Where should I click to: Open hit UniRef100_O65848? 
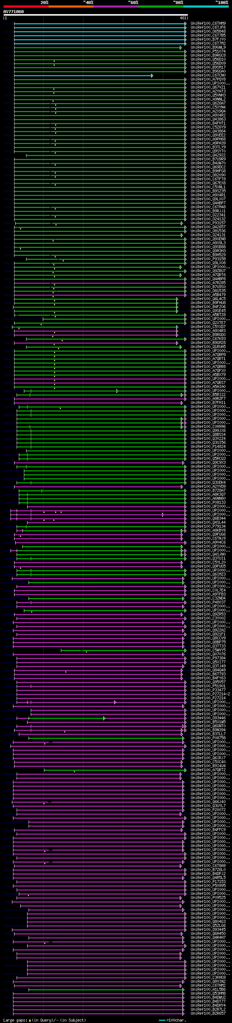[x=208, y=31]
